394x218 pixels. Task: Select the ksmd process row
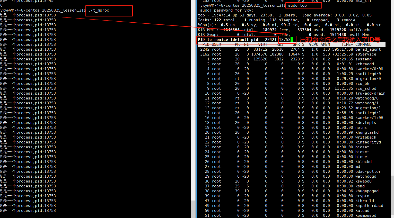pyautogui.click(x=292, y=186)
